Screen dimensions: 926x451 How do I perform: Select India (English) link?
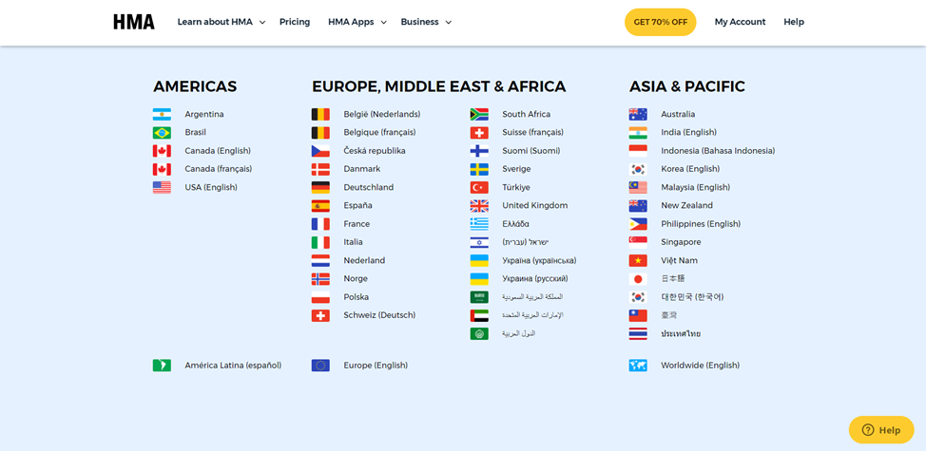coord(688,133)
